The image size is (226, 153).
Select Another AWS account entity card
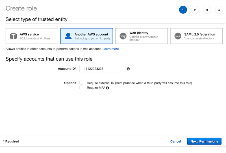pos(87,36)
